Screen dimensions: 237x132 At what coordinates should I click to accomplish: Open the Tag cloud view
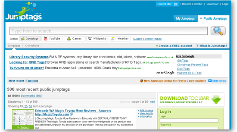coord(32,81)
